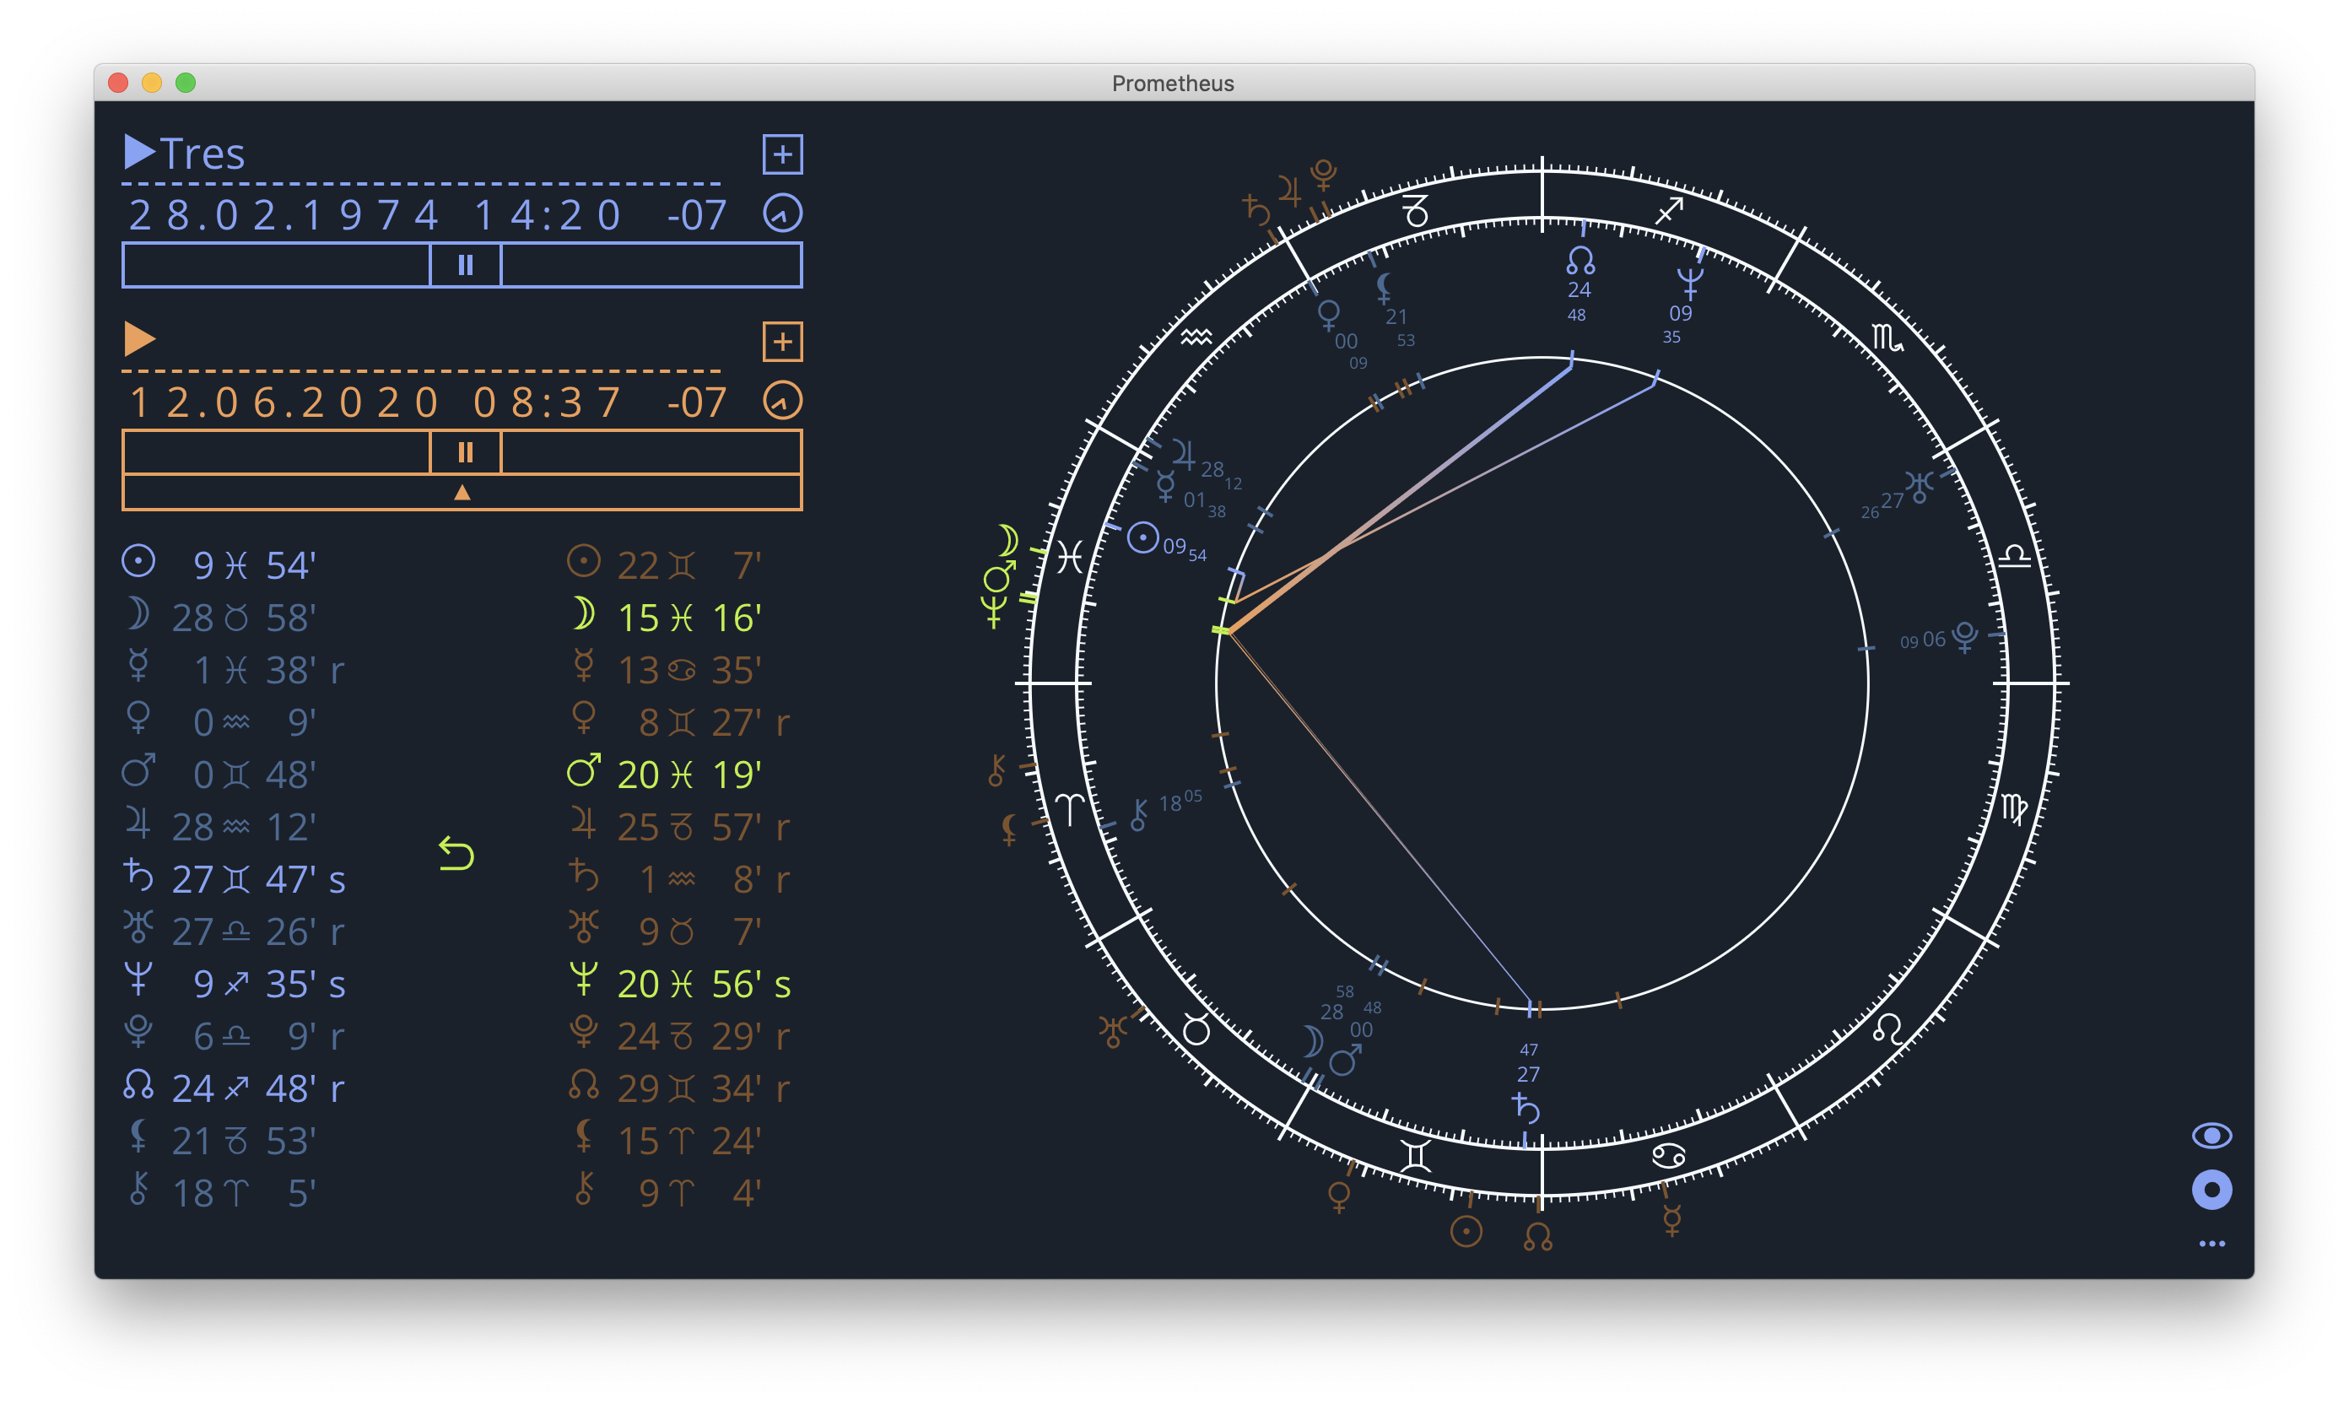
Task: Click the Scorpio sign glyph on zodiac ring
Action: click(x=1887, y=337)
